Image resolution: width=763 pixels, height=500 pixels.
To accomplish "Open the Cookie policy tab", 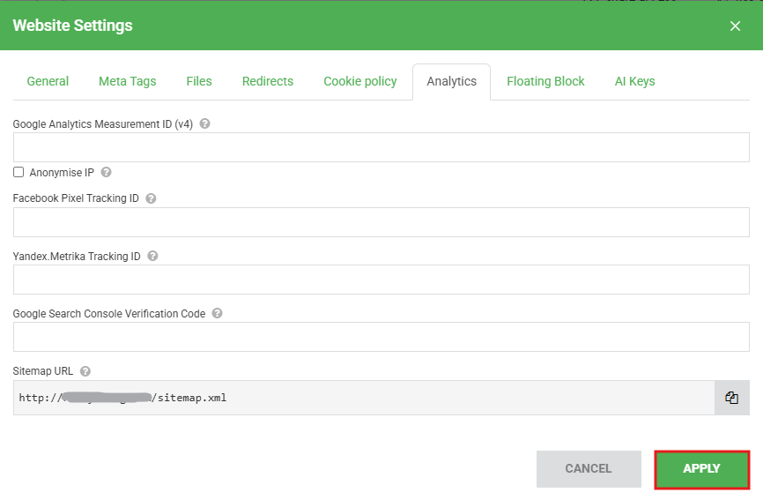I will coord(359,81).
